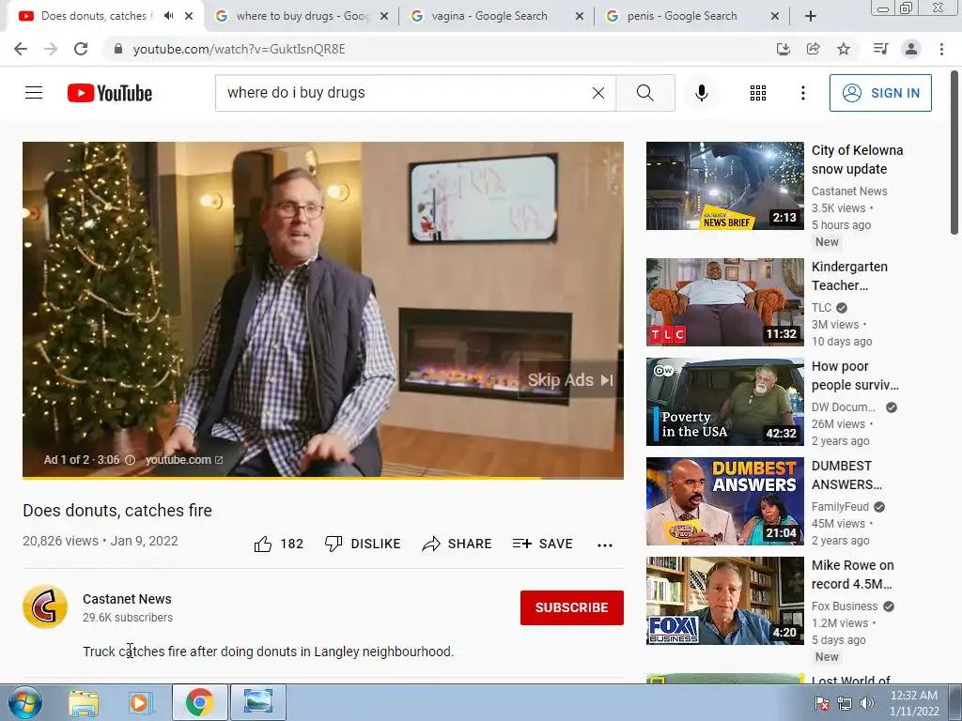The width and height of the screenshot is (962, 721).
Task: Share the Does donuts video
Action: [458, 544]
